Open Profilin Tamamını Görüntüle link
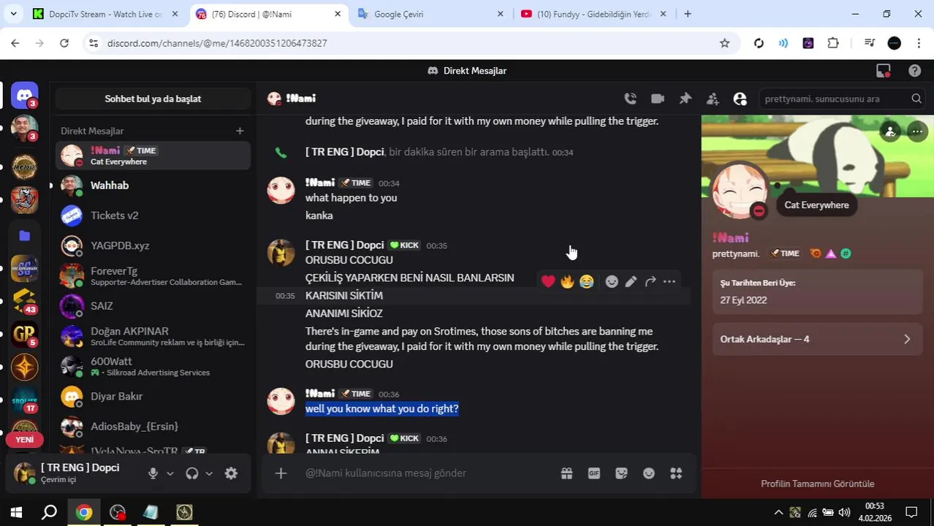934x526 pixels. tap(817, 484)
